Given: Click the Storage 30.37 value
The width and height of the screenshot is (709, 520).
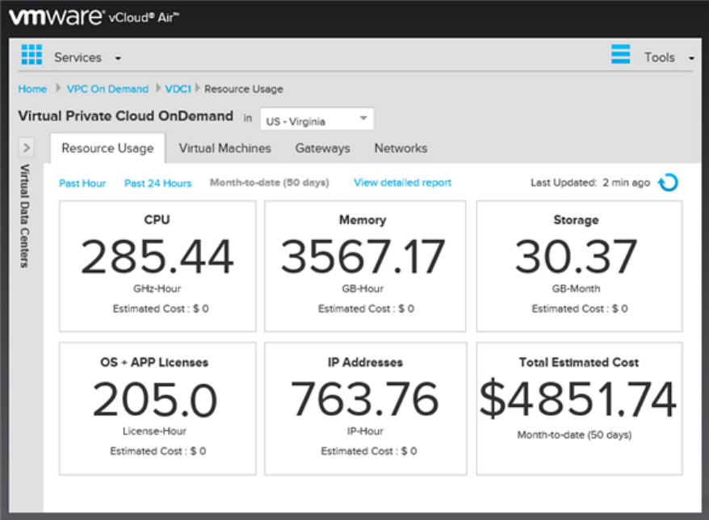Looking at the screenshot, I should 576,257.
